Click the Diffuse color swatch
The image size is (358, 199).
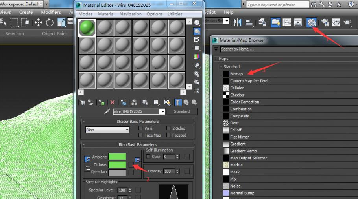[117, 164]
